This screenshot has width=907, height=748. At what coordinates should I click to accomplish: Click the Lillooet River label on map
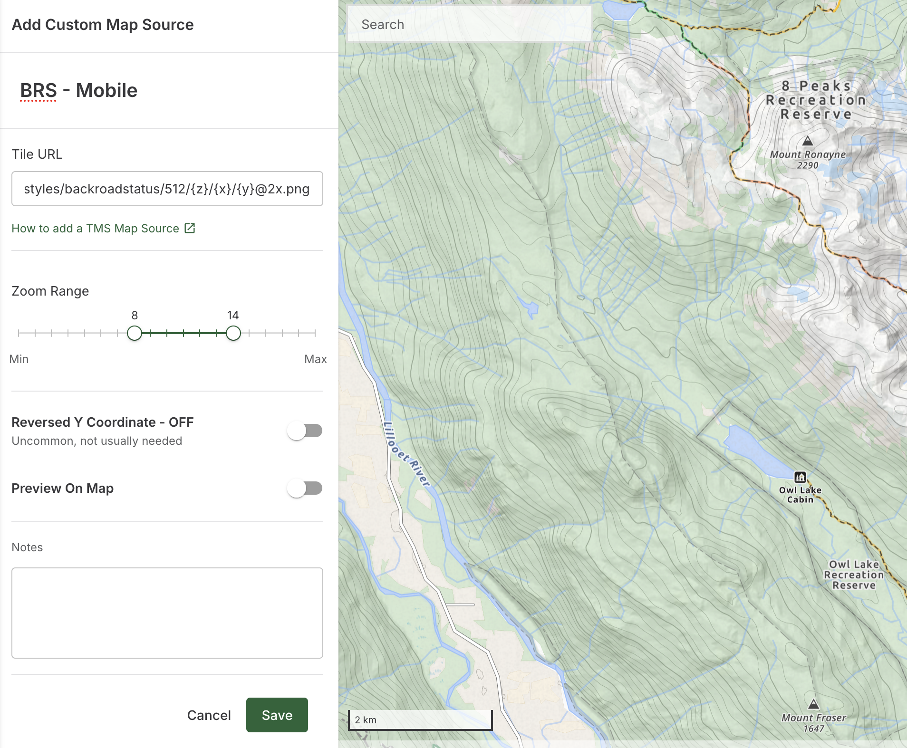coord(406,455)
